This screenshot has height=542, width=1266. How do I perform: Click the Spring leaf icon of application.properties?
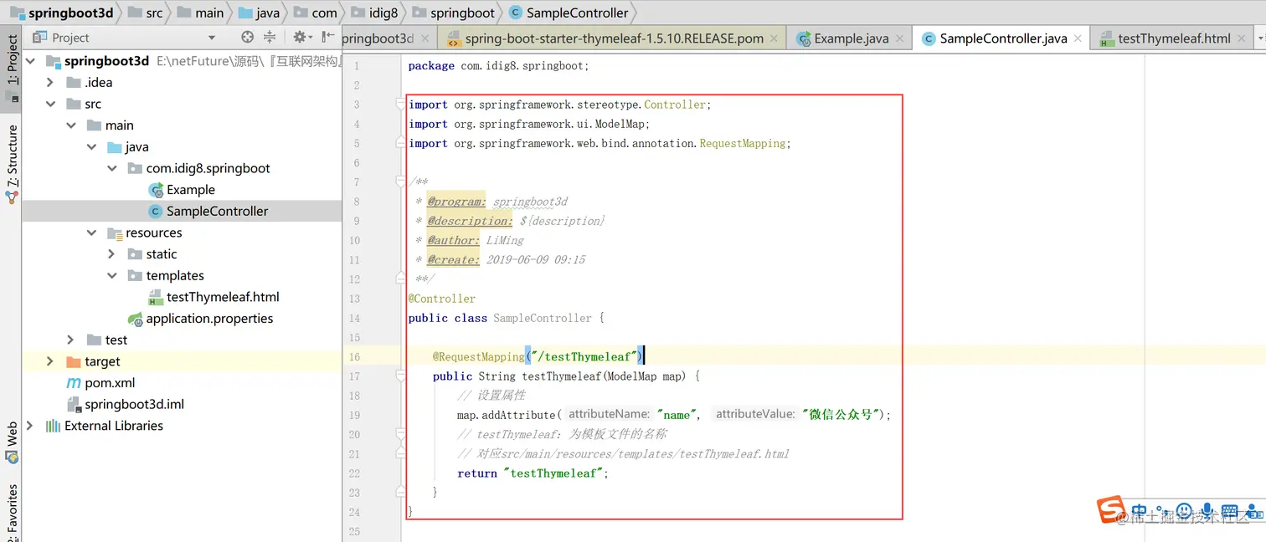(135, 319)
